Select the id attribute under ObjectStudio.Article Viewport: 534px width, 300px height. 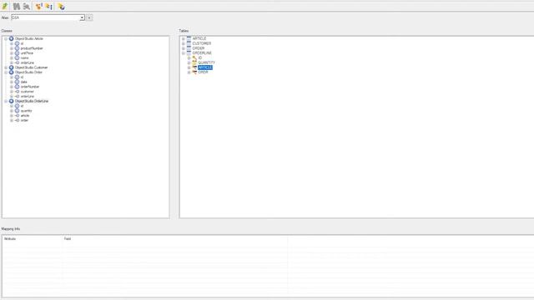tap(23, 43)
